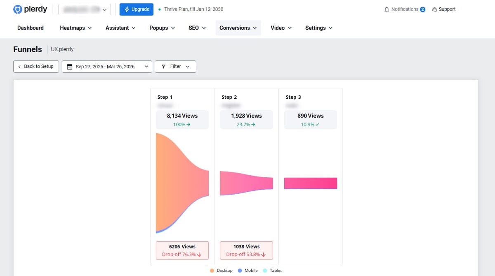The height and width of the screenshot is (276, 495).
Task: Switch to the Dashboard tab
Action: click(x=30, y=28)
